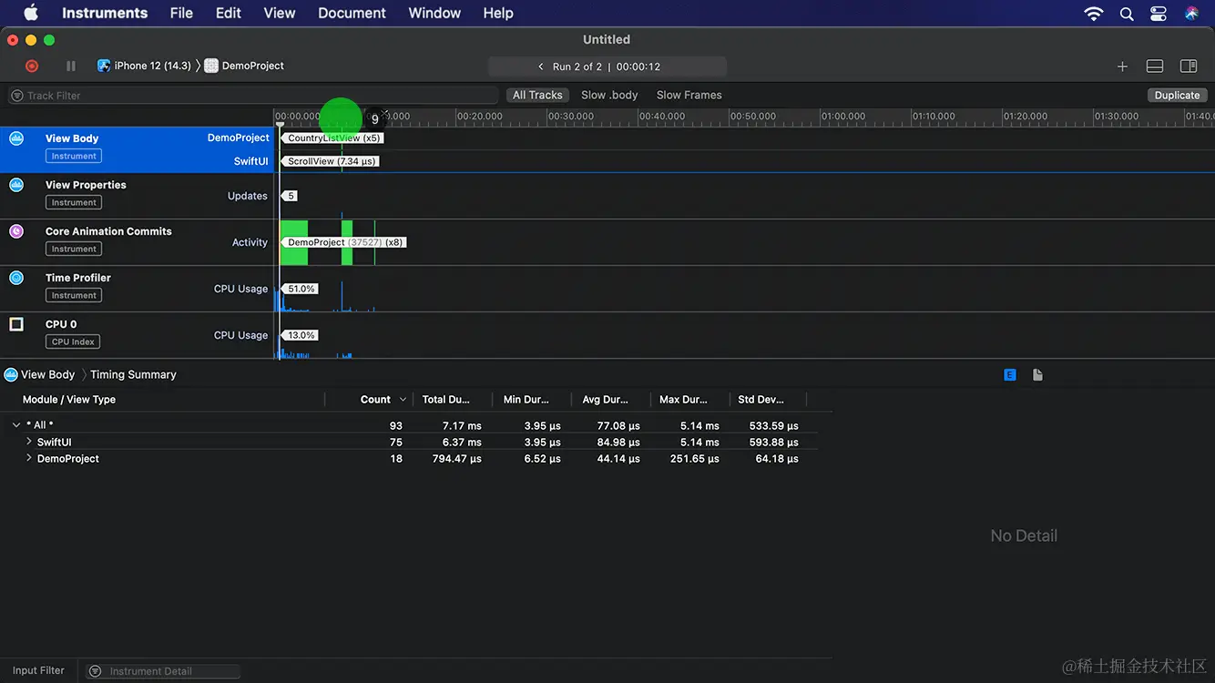This screenshot has height=683, width=1215.
Task: Click the CPU Index badge under CPU 0
Action: tap(73, 341)
